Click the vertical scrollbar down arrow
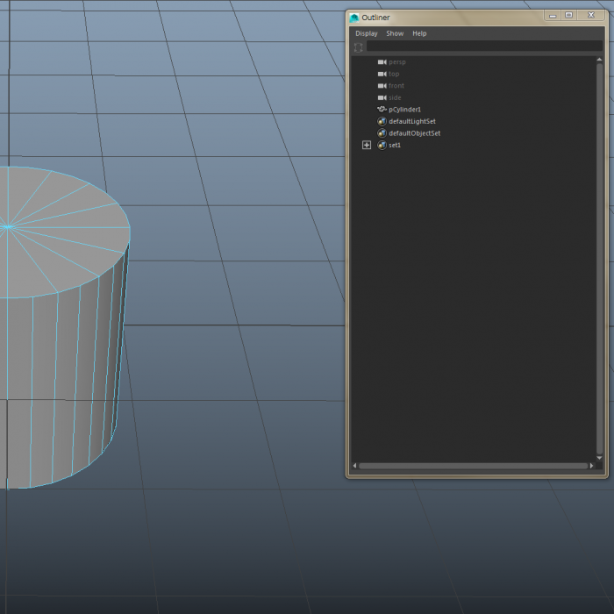614x614 pixels. pos(599,458)
